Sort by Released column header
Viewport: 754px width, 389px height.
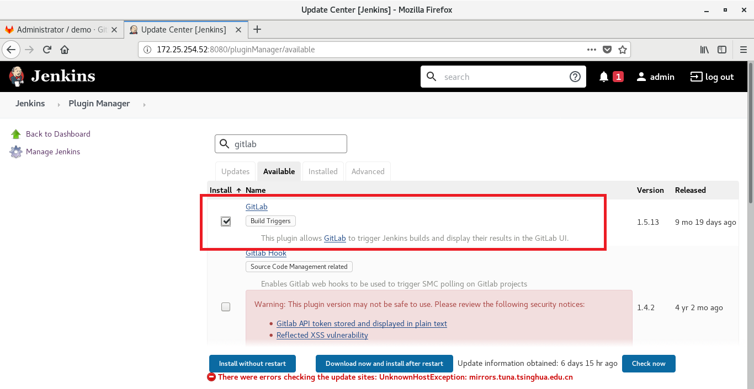point(691,190)
